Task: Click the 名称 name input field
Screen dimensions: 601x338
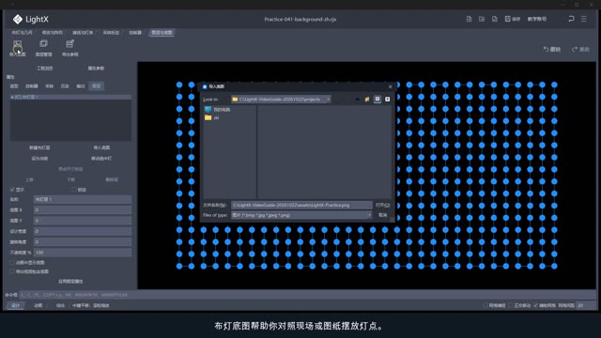Action: click(x=83, y=199)
